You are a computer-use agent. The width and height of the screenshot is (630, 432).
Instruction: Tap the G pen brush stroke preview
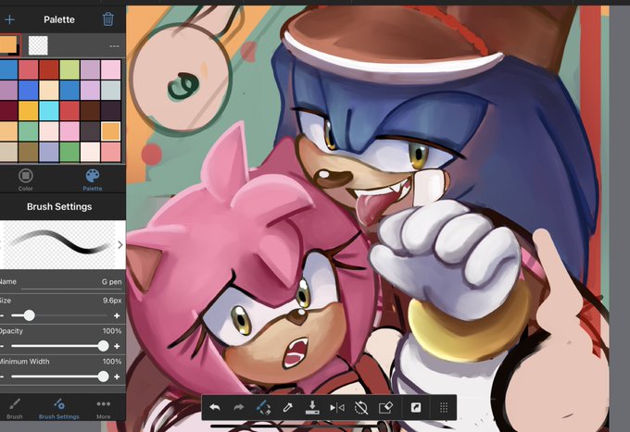tap(60, 245)
